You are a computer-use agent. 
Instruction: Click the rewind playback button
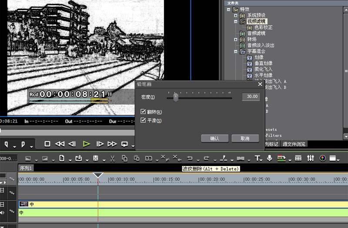click(60, 144)
